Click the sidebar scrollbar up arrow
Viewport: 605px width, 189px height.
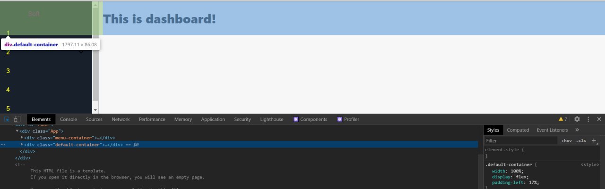95,5
